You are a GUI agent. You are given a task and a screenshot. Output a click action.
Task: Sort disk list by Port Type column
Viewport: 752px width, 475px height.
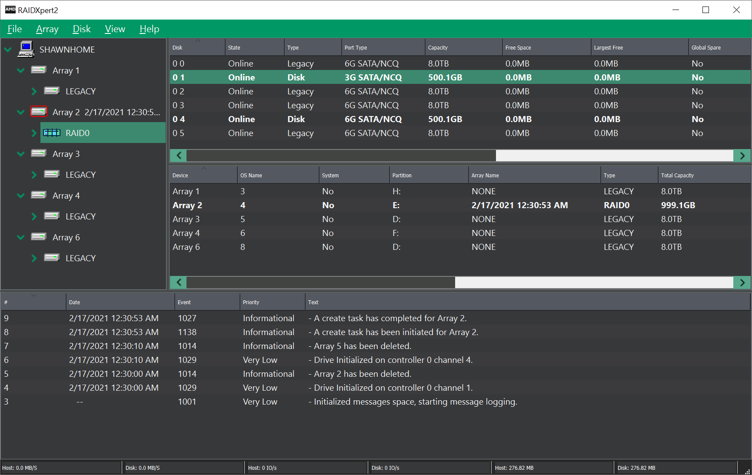pyautogui.click(x=383, y=47)
